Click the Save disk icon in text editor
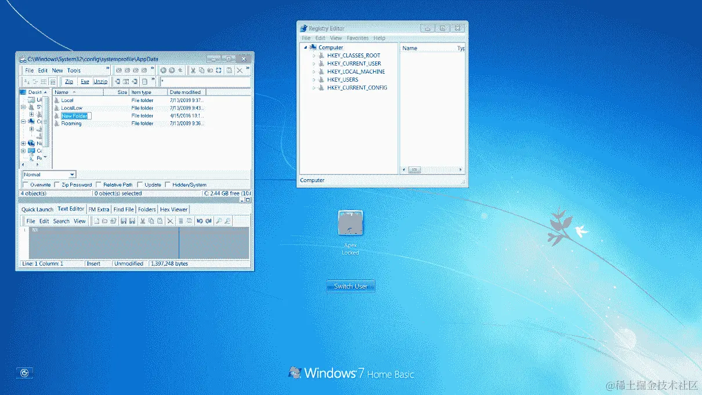Image resolution: width=702 pixels, height=395 pixels. tap(124, 221)
